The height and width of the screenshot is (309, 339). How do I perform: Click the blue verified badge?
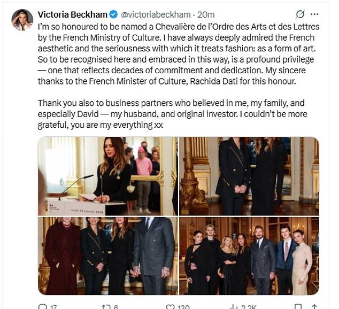coord(114,14)
